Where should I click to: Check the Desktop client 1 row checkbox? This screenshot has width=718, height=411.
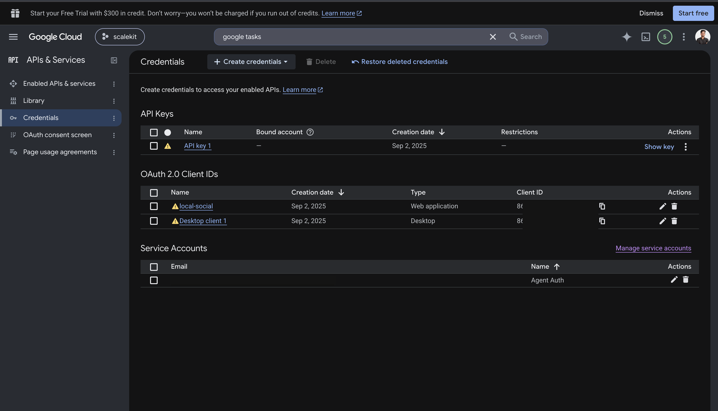[x=154, y=221]
